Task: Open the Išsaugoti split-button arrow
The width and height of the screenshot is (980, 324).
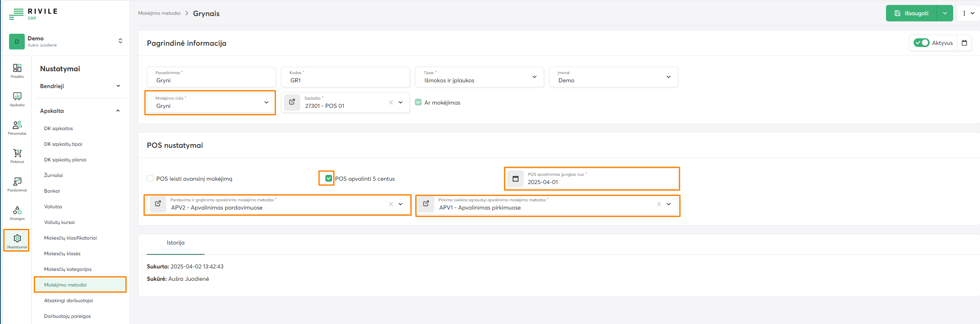Action: [x=945, y=13]
